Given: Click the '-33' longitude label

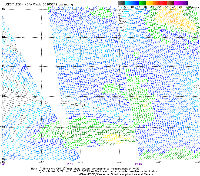Looking at the screenshot, I should [x=159, y=162].
